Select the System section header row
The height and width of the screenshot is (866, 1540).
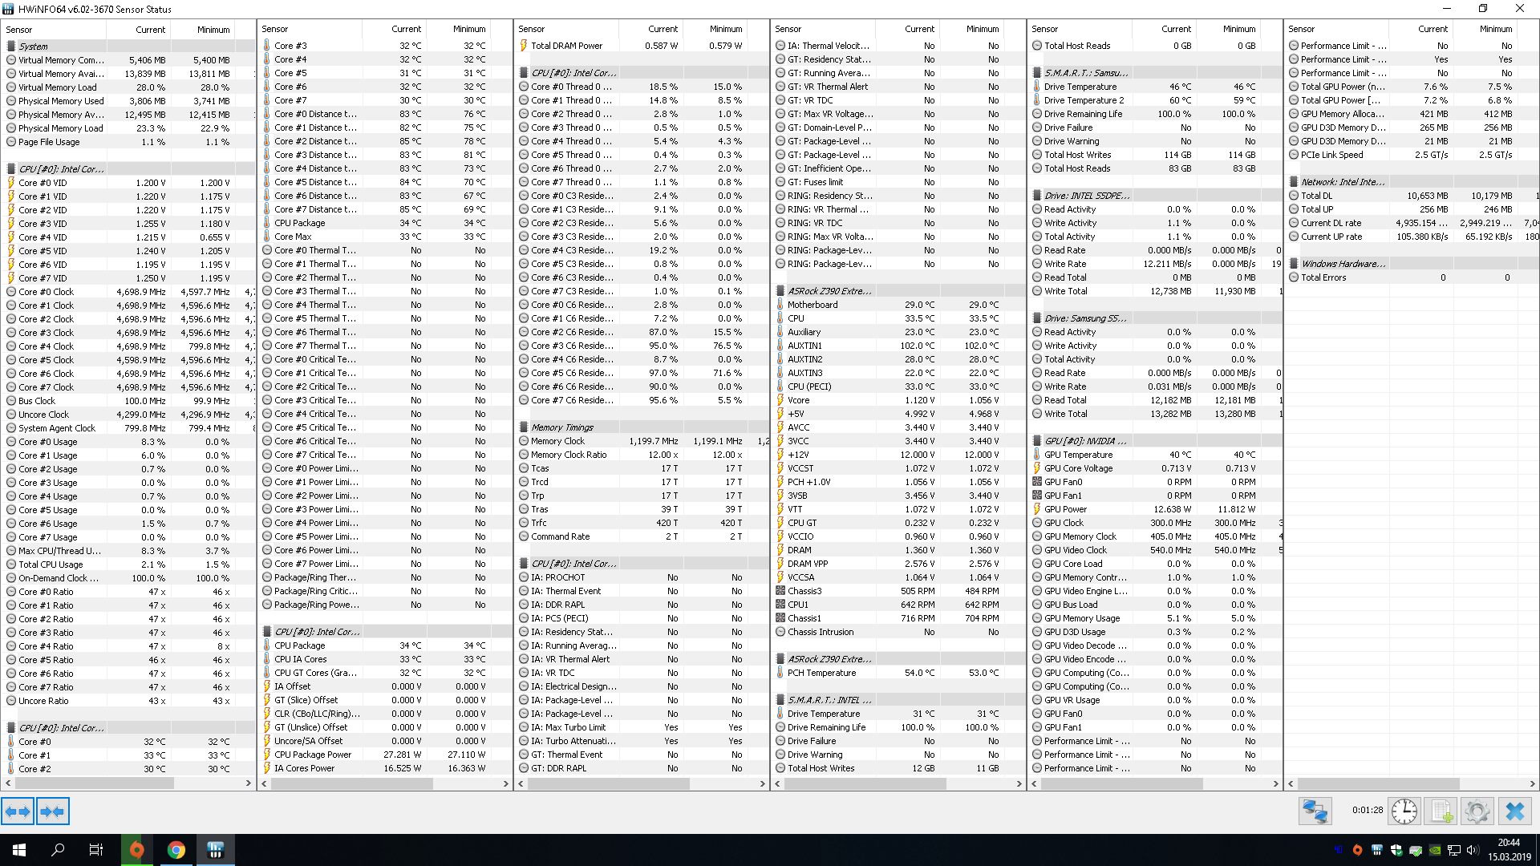34,47
